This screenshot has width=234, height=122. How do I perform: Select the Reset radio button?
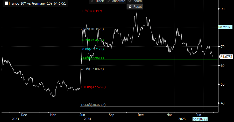pyautogui.click(x=135, y=7)
